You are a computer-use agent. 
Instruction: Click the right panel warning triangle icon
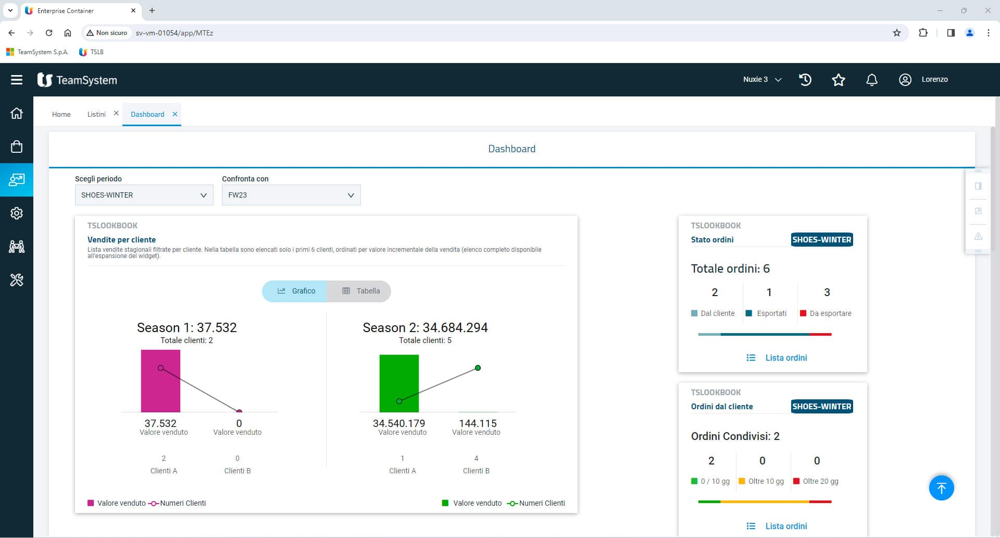978,236
